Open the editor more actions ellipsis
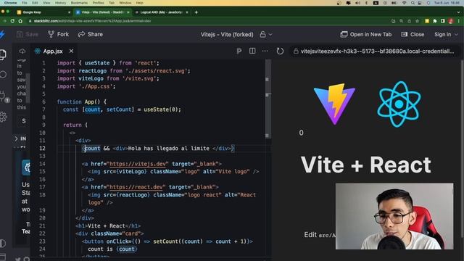Image resolution: width=464 pixels, height=261 pixels. pyautogui.click(x=265, y=51)
